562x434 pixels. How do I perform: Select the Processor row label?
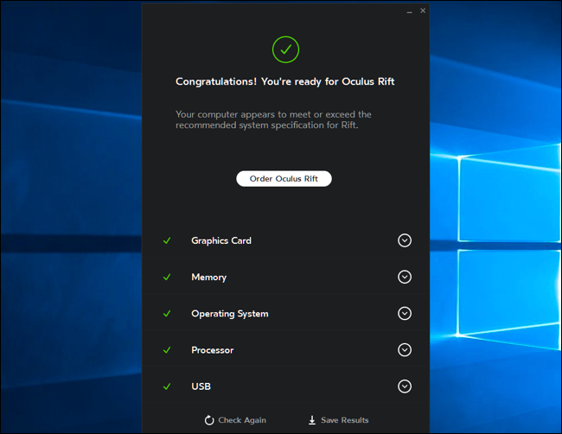[x=212, y=350]
